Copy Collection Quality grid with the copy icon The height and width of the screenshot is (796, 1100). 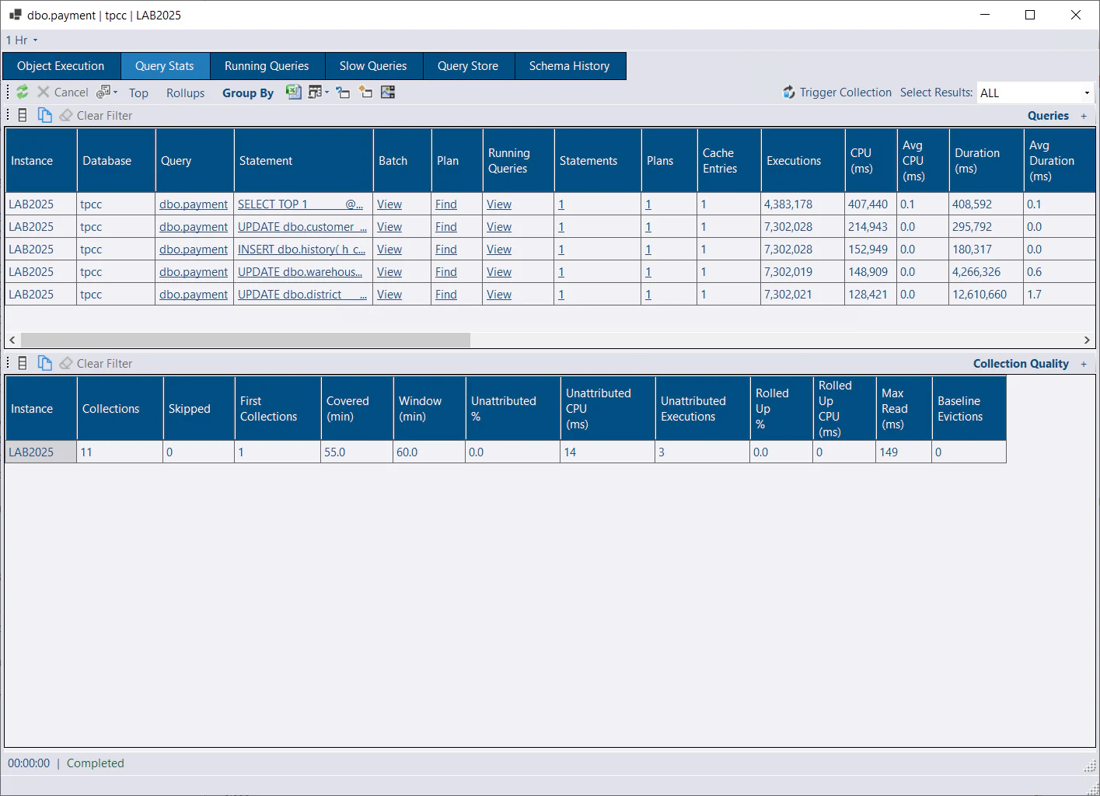click(x=45, y=363)
